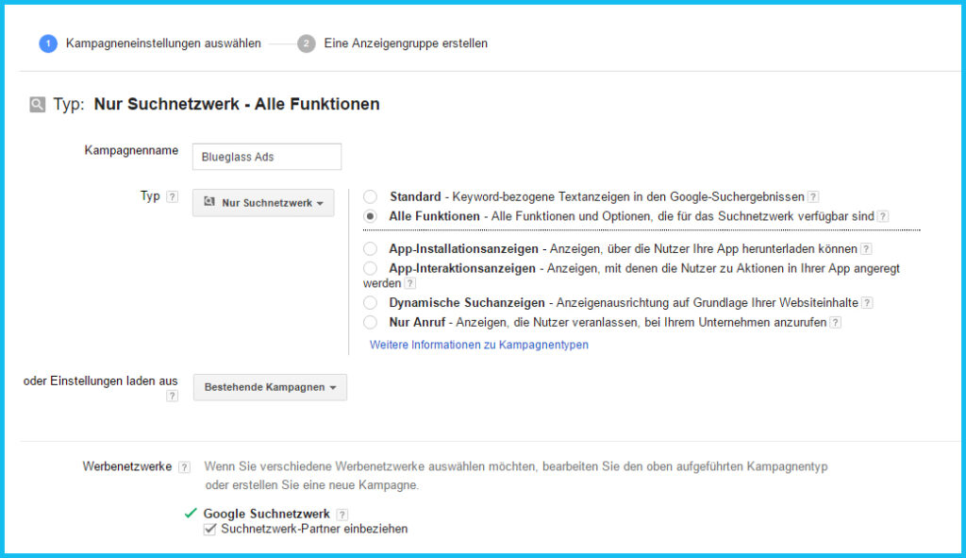Select App-Installationsanzeigen radio option

pos(371,249)
